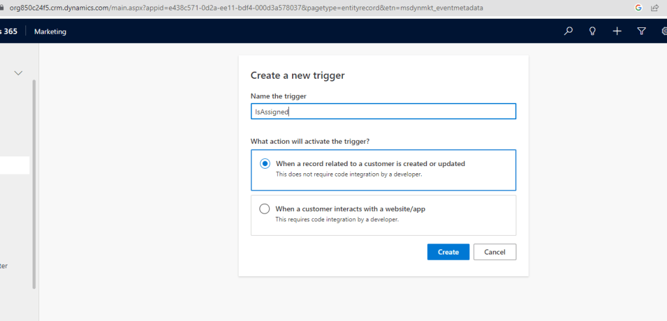Click the Marketing app name in header
The width and height of the screenshot is (667, 321).
click(x=50, y=31)
